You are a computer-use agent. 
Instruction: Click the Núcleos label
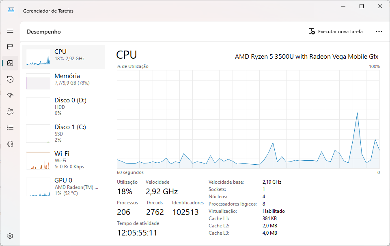218,197
